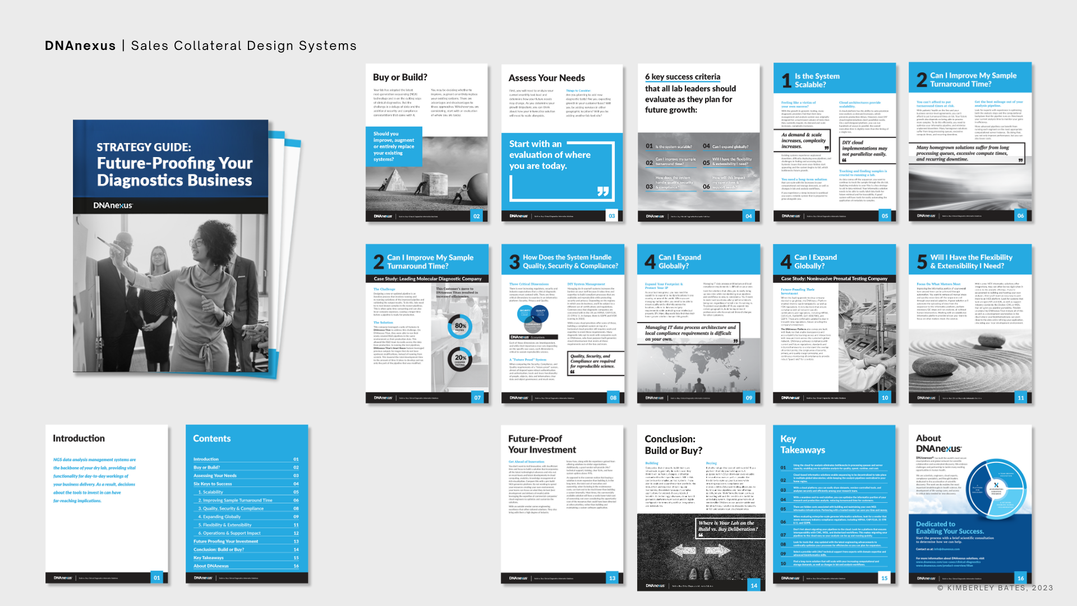Screen dimensions: 1077x606
Task: Click 'Start with an evaluation' callout box
Action: 561,171
